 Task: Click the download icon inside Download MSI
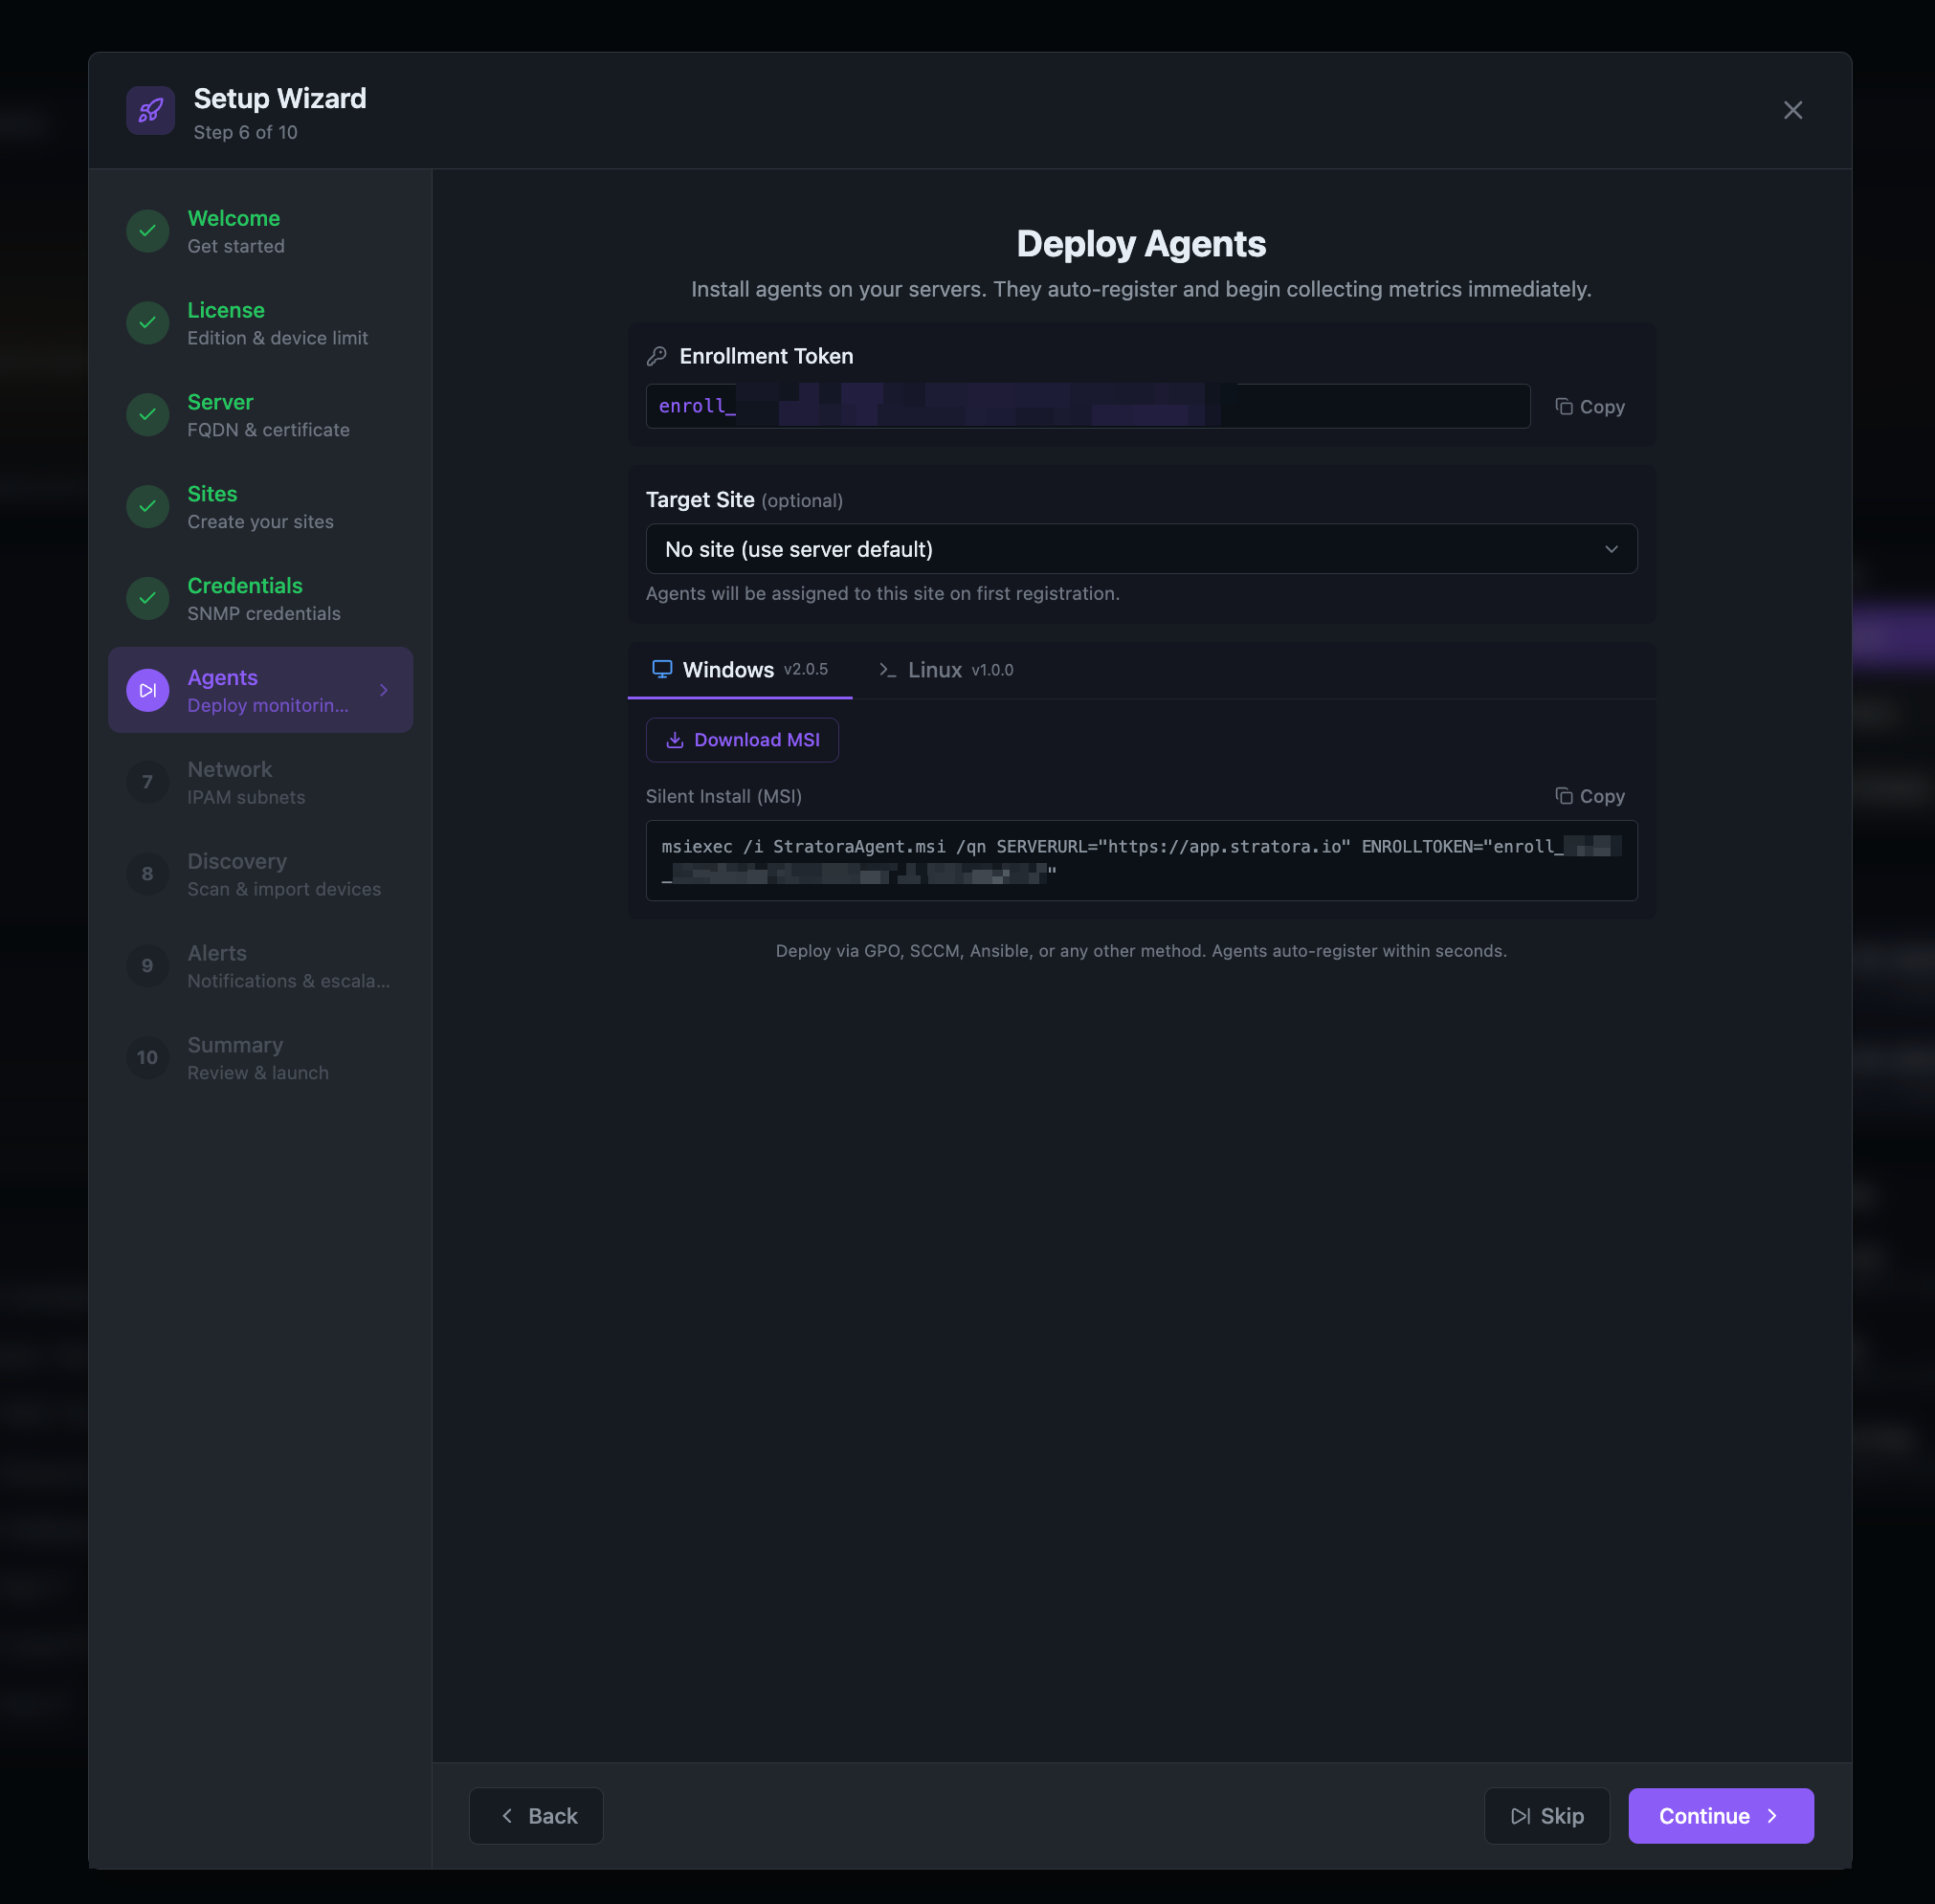(x=677, y=739)
